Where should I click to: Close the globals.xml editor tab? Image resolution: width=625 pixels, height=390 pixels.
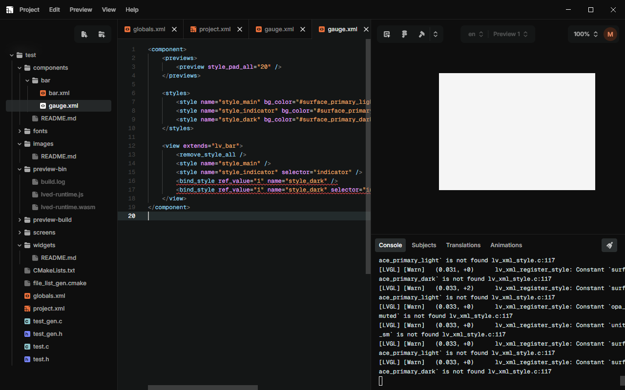(174, 29)
